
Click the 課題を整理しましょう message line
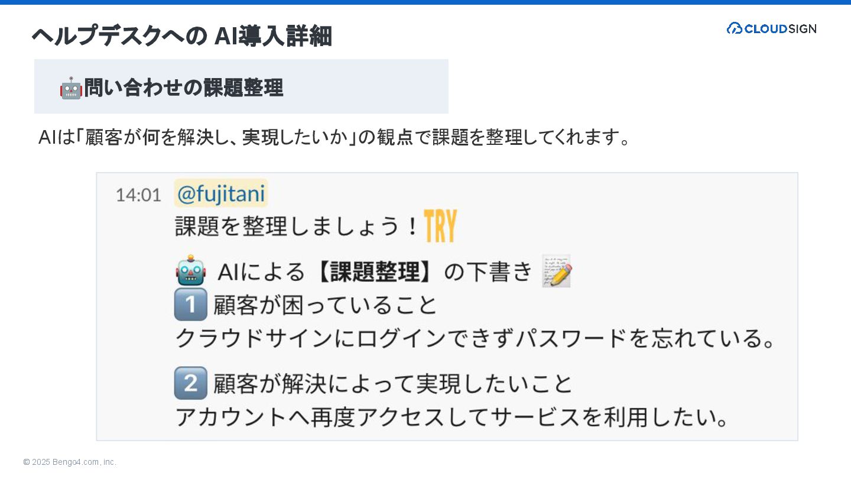[297, 226]
